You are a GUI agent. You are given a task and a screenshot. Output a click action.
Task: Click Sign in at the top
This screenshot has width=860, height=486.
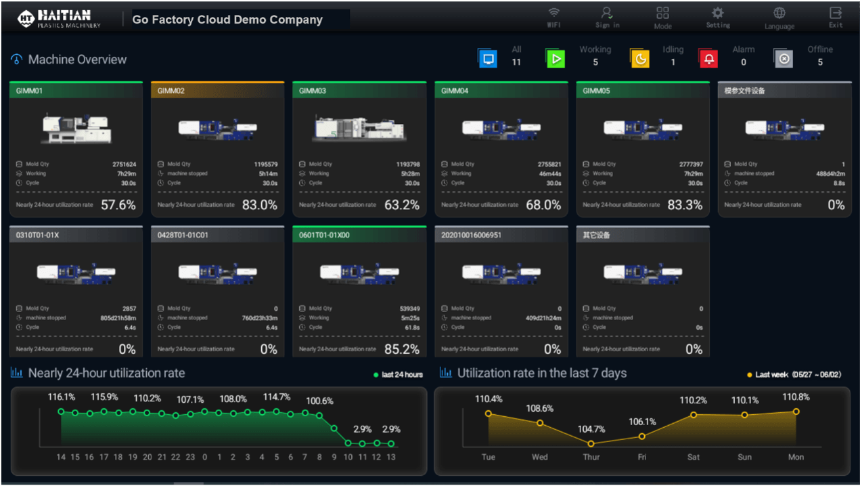pos(606,16)
